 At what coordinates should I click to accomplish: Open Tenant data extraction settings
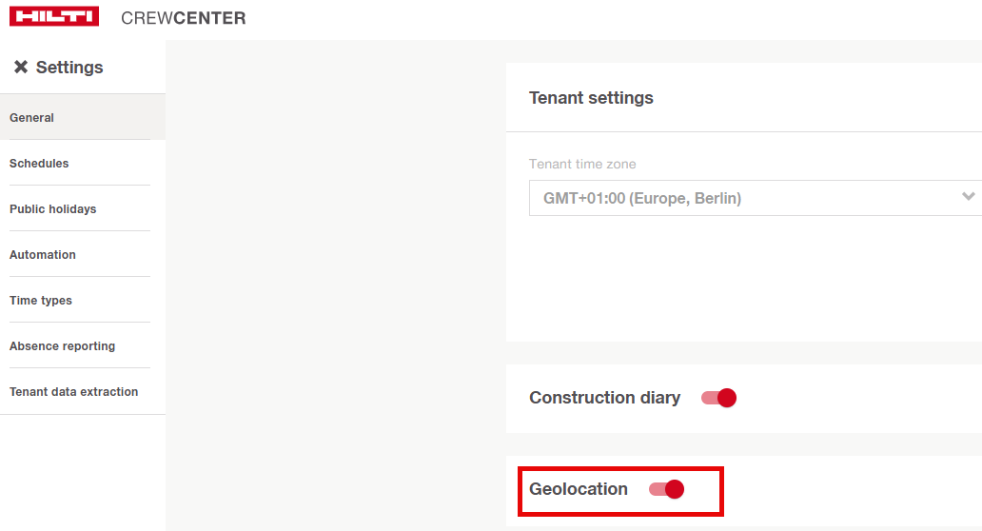point(74,392)
